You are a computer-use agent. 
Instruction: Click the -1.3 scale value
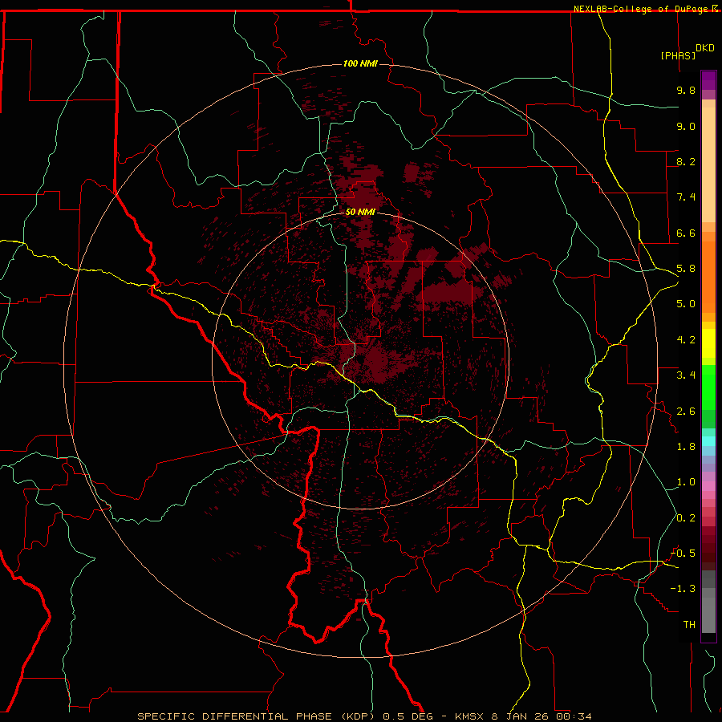(x=683, y=589)
